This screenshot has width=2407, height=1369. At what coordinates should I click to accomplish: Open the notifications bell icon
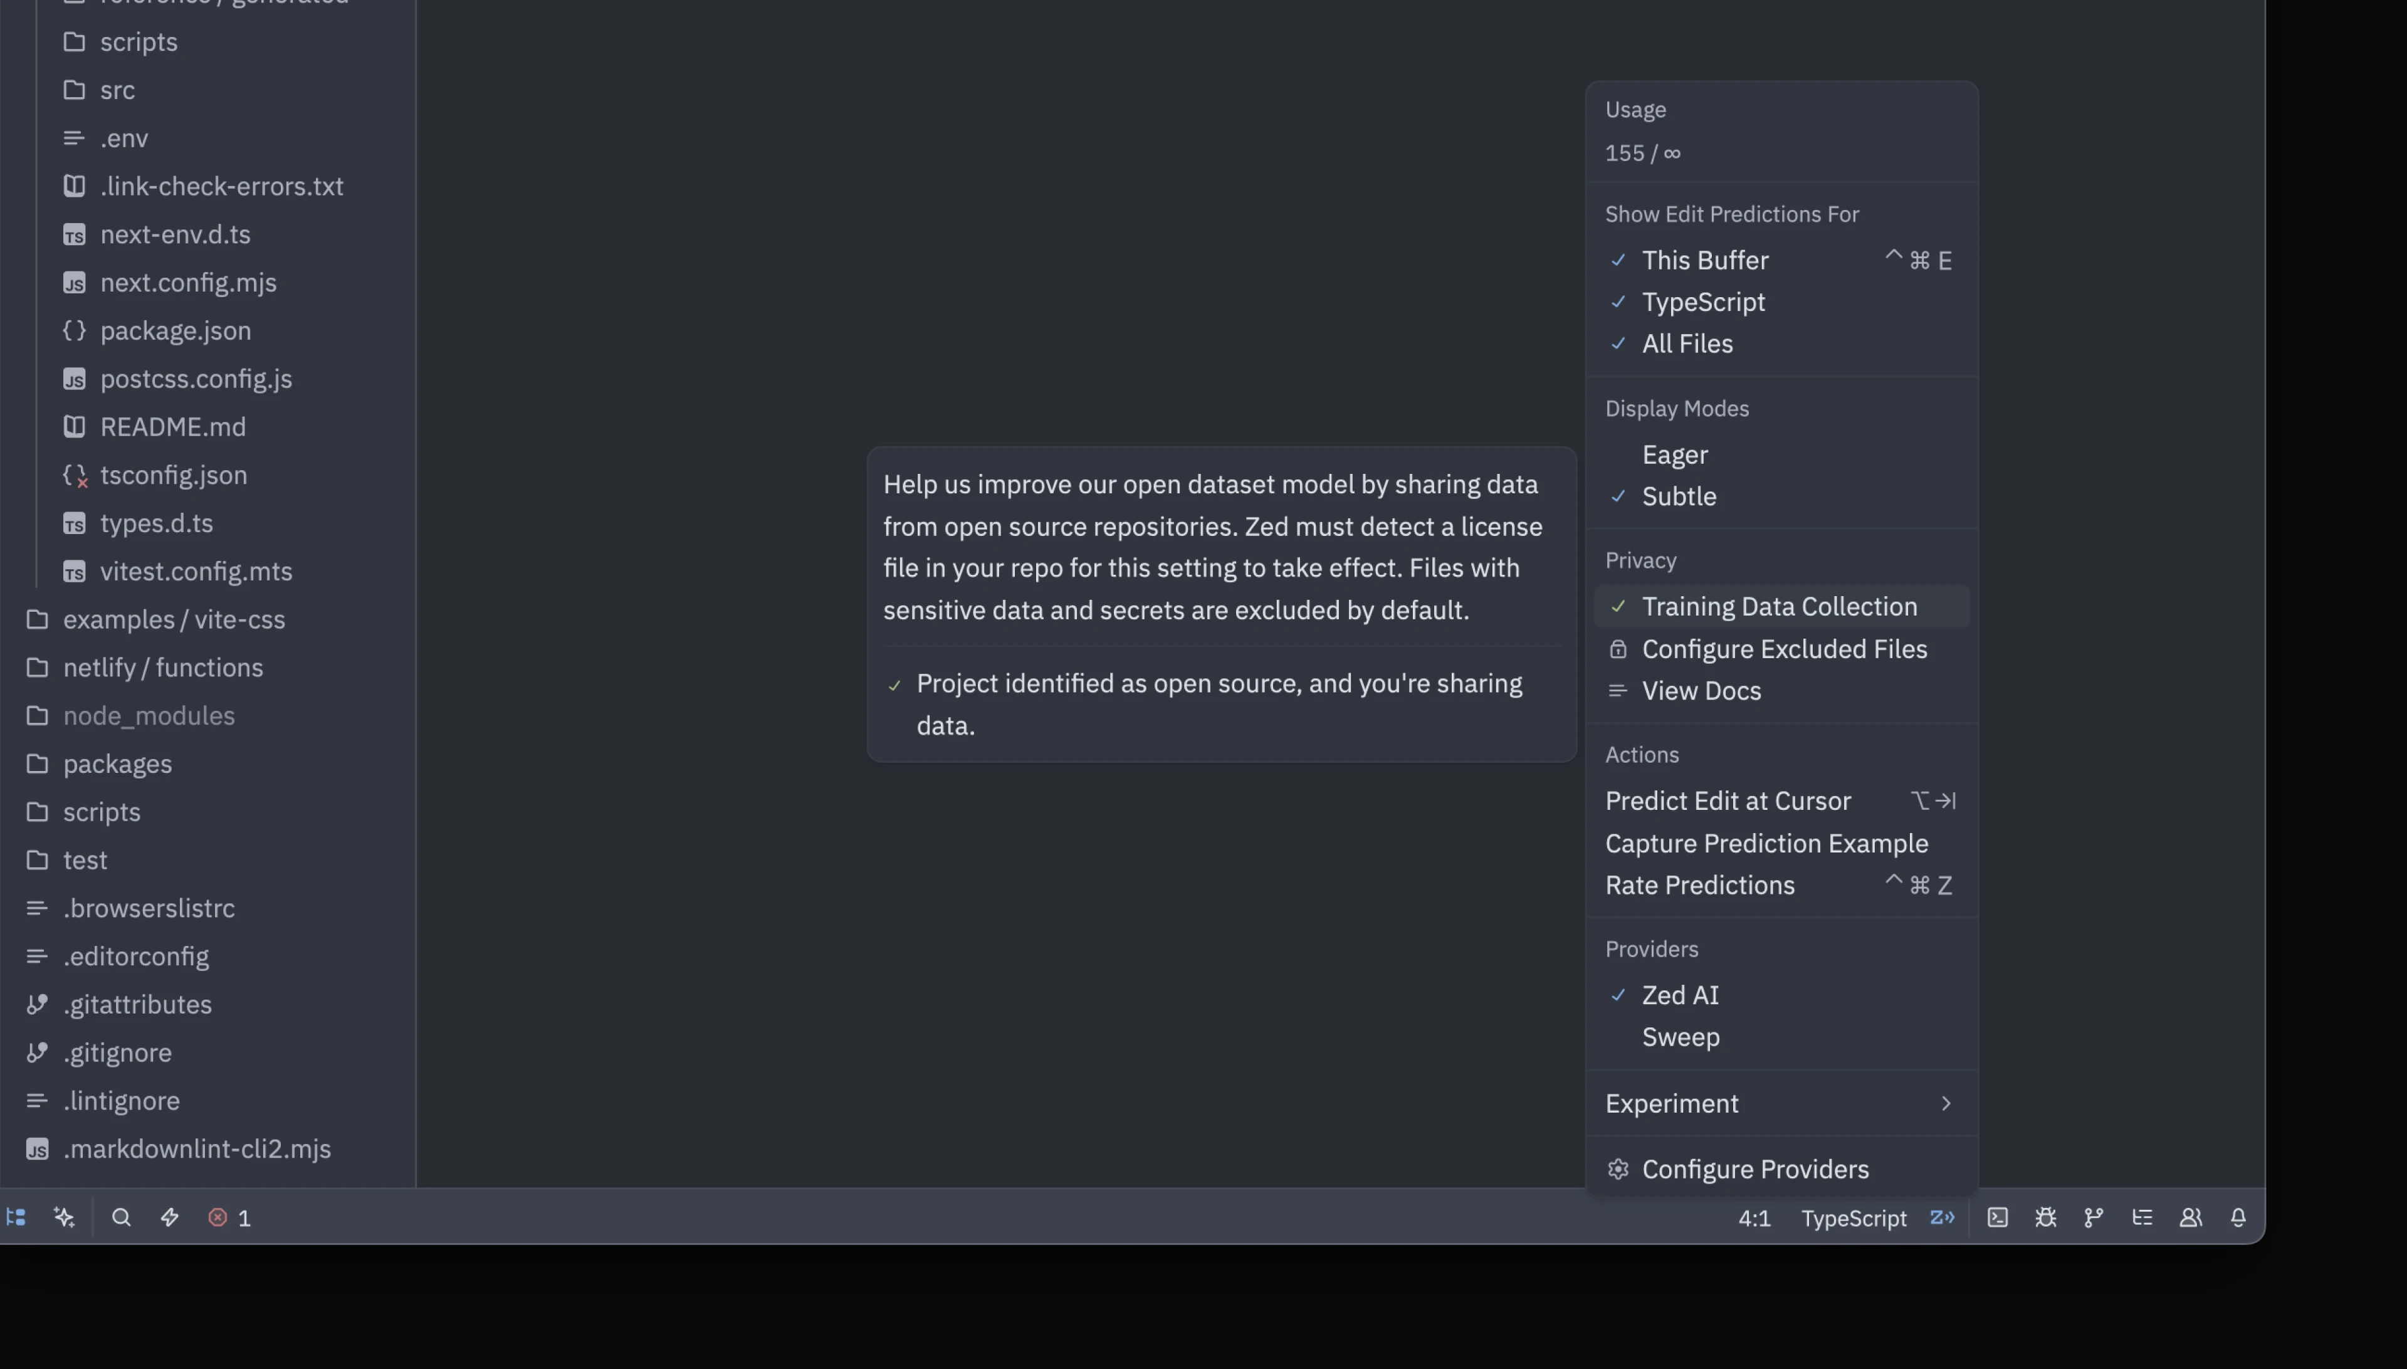[2239, 1217]
